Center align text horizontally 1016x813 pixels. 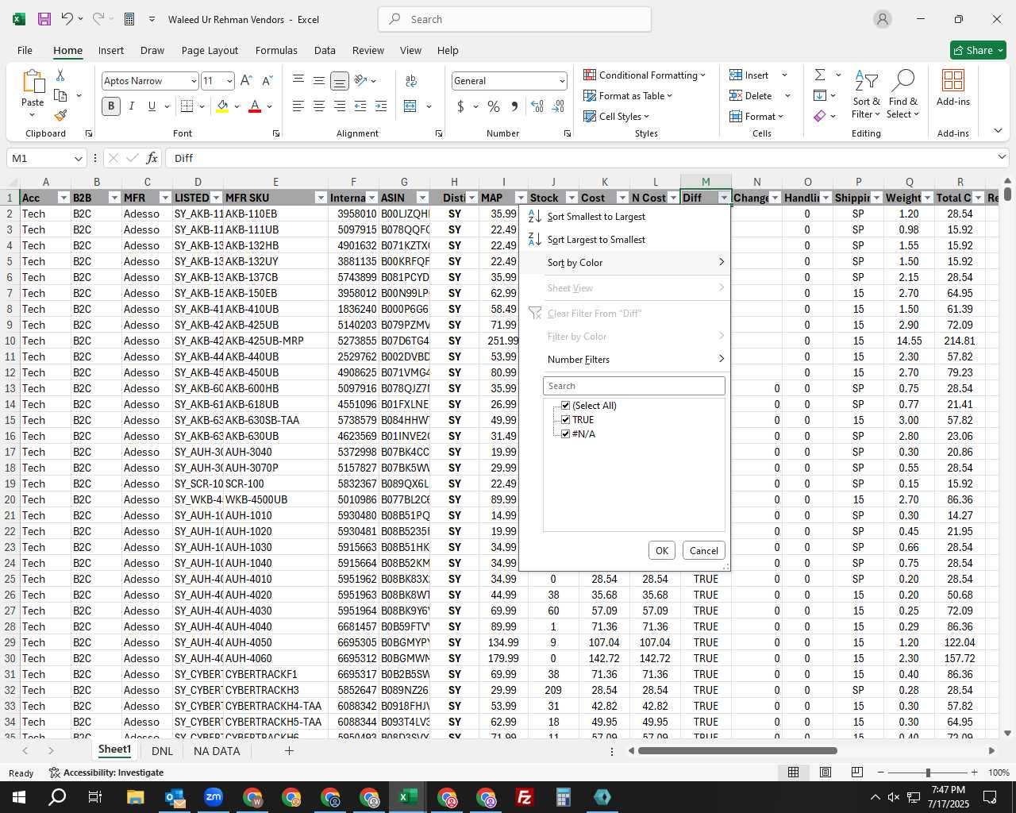click(x=318, y=106)
